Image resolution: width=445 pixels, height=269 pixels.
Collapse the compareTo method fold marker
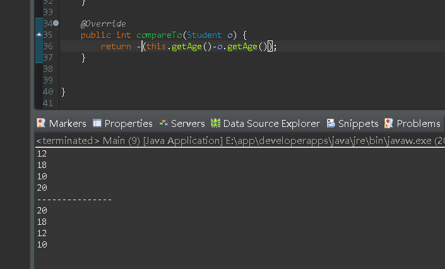(56, 23)
